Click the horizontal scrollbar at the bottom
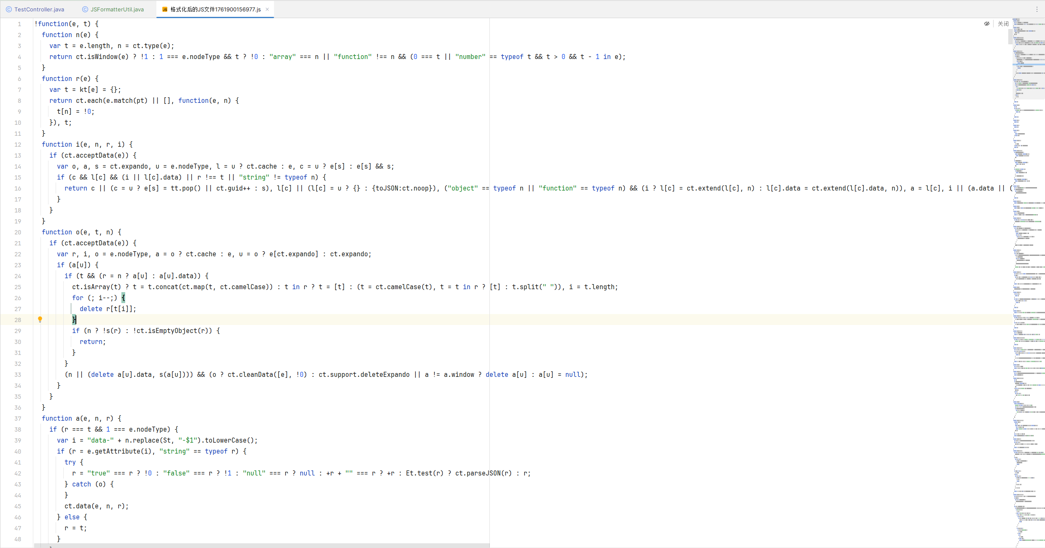1045x548 pixels. coord(261,545)
